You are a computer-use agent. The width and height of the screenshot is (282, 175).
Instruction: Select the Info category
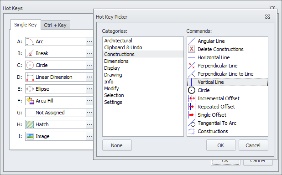[143, 82]
